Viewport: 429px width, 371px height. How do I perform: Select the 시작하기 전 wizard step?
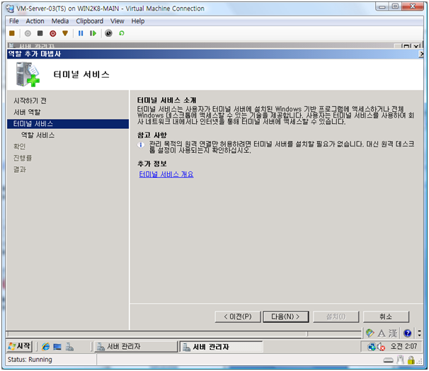click(x=30, y=101)
